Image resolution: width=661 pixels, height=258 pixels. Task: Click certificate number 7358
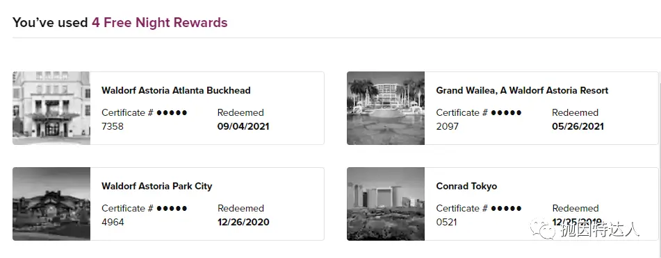[113, 126]
